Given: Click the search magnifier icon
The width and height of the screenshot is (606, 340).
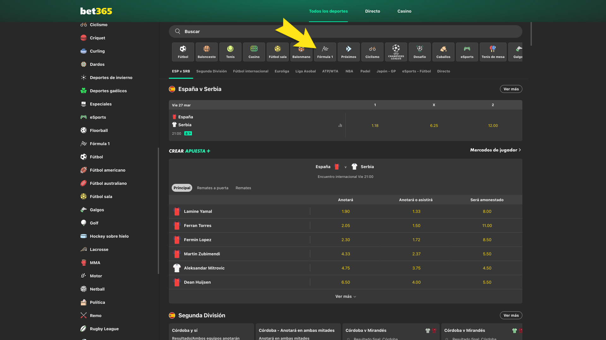Looking at the screenshot, I should 178,31.
